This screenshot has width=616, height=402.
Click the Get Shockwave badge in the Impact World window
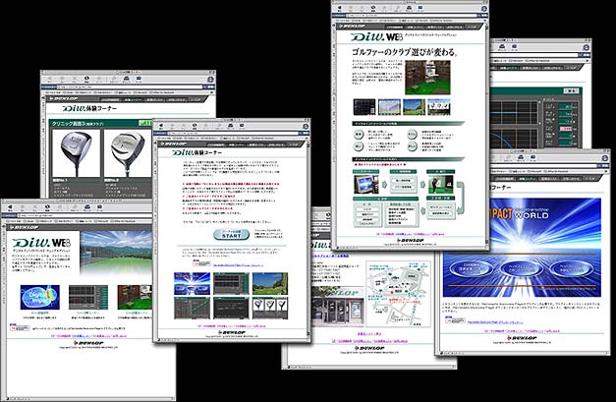[455, 319]
